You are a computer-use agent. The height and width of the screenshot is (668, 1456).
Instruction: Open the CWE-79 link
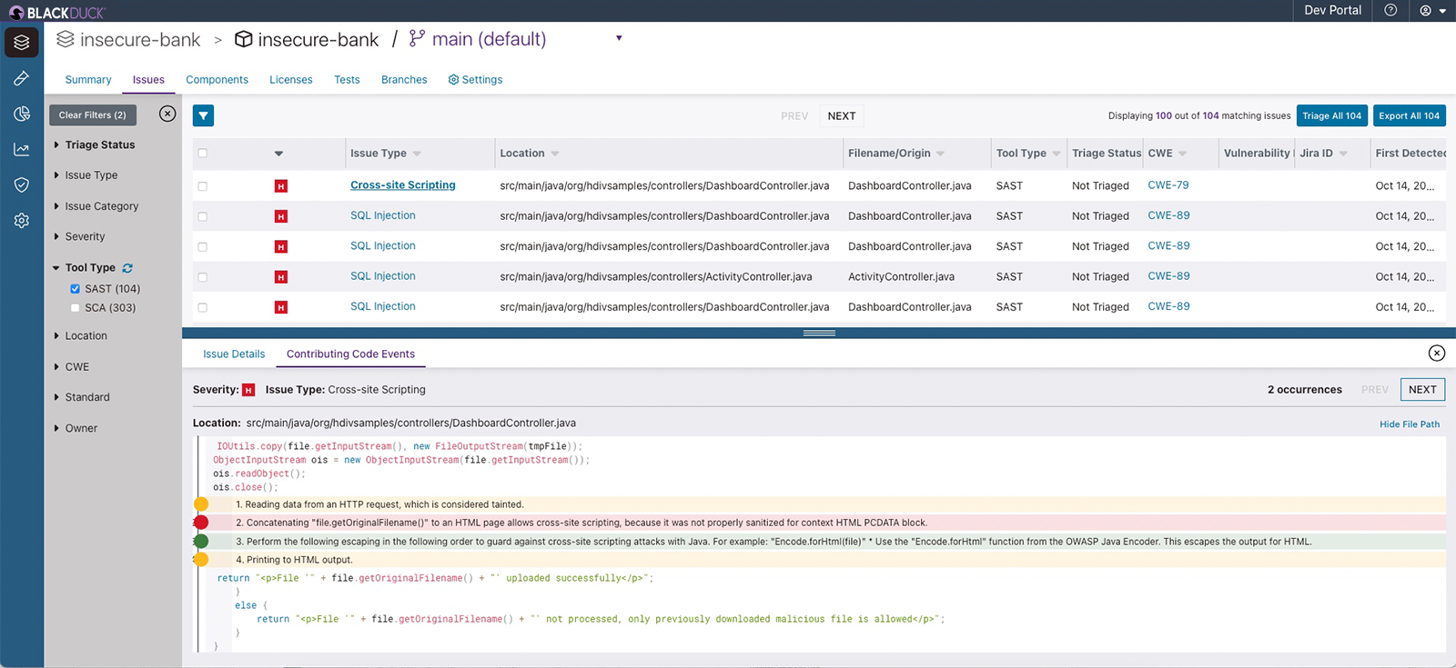point(1168,185)
